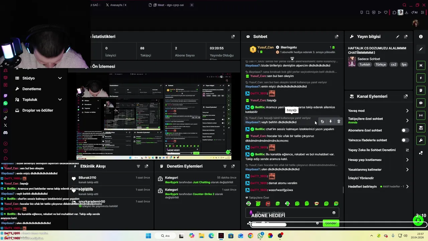Pin the hovered chat message

point(330,122)
